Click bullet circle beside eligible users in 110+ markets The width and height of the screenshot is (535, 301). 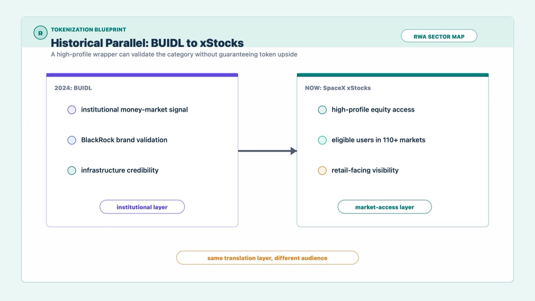(322, 140)
